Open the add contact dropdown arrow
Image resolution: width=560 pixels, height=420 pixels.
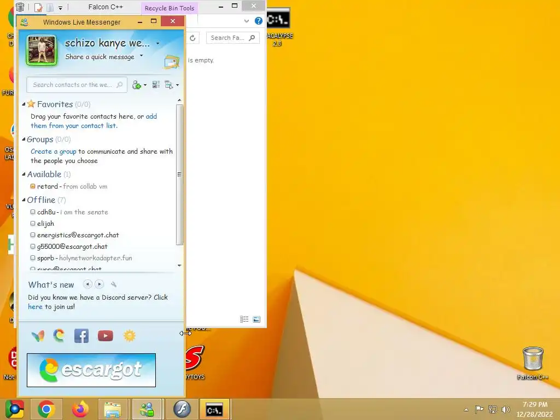pos(145,85)
